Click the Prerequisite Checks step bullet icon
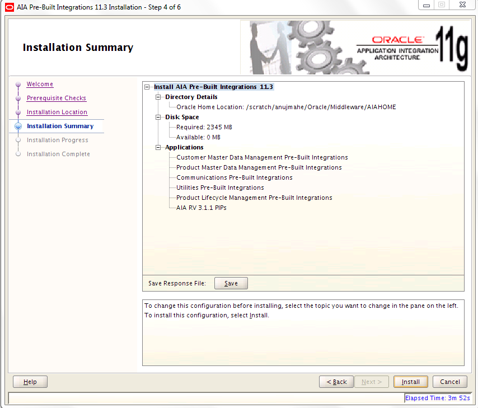The image size is (478, 408). point(18,98)
